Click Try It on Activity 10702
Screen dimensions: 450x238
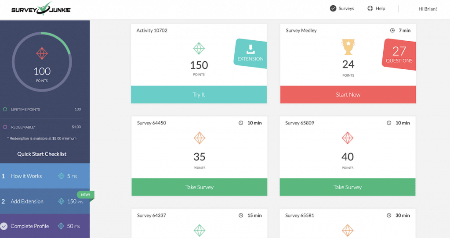tap(199, 95)
